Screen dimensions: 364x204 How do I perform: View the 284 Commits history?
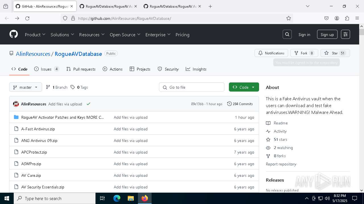(x=240, y=104)
